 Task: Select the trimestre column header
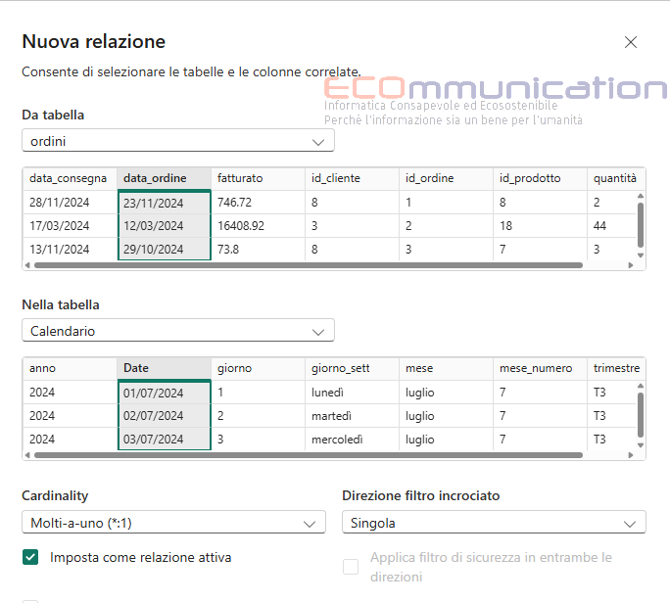[x=616, y=368]
